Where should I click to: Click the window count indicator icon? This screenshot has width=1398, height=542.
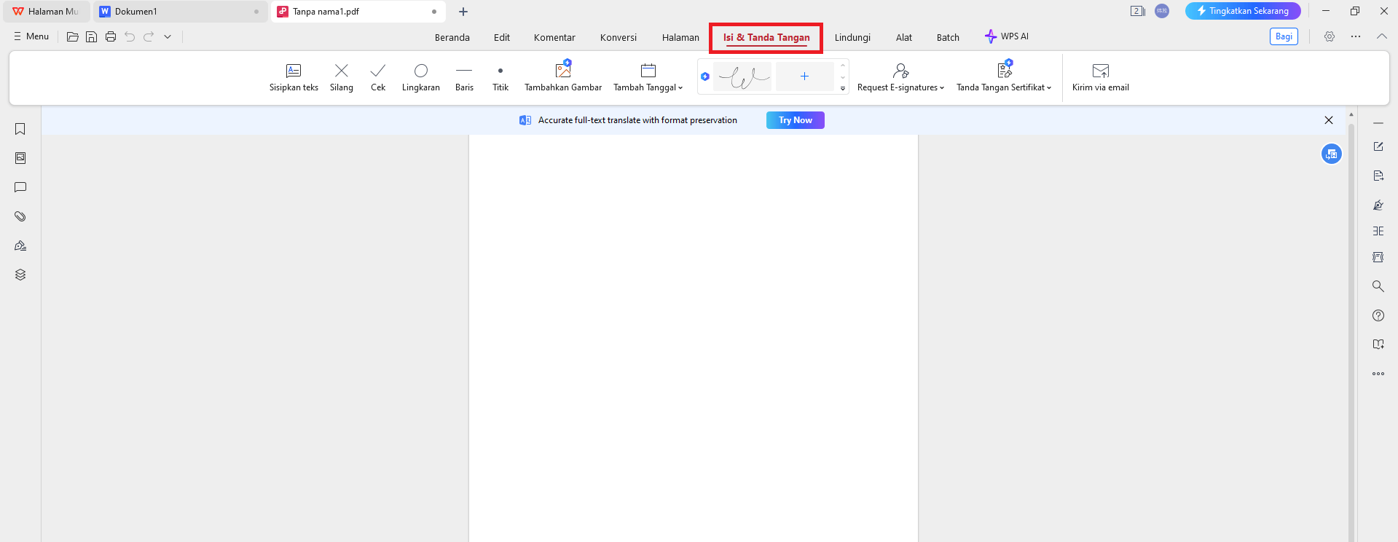coord(1137,11)
